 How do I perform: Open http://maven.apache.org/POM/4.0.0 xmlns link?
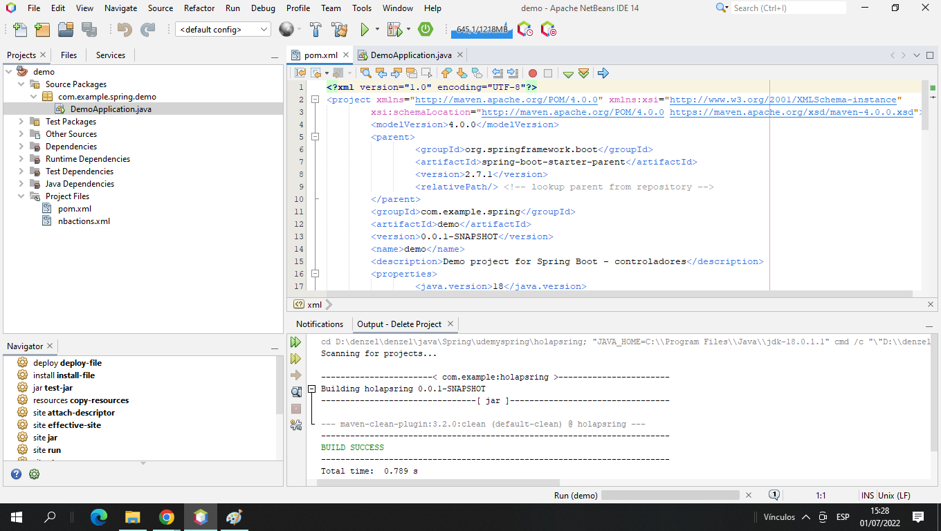coord(506,100)
